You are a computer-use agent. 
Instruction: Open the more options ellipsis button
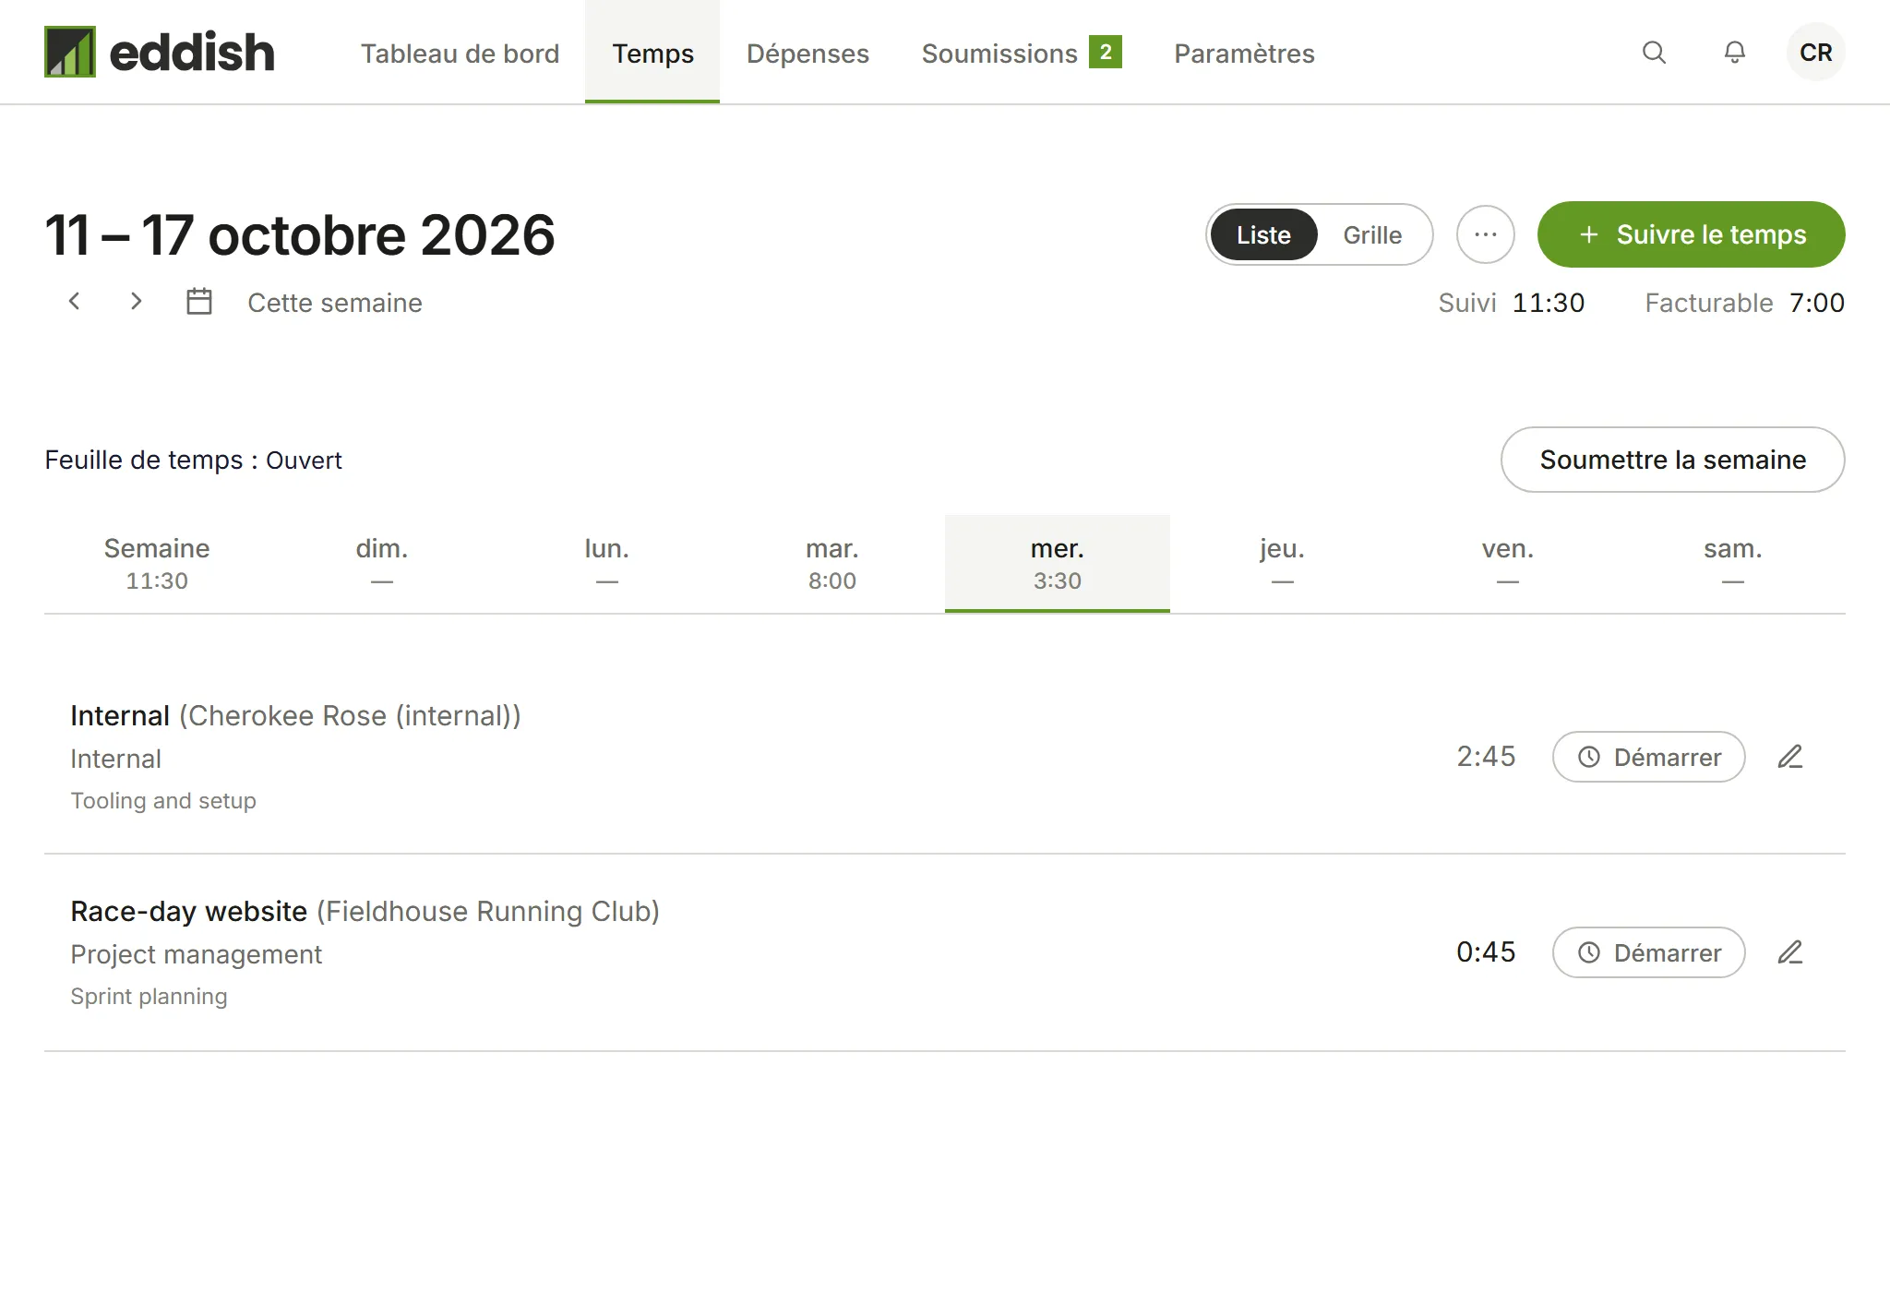coord(1485,234)
